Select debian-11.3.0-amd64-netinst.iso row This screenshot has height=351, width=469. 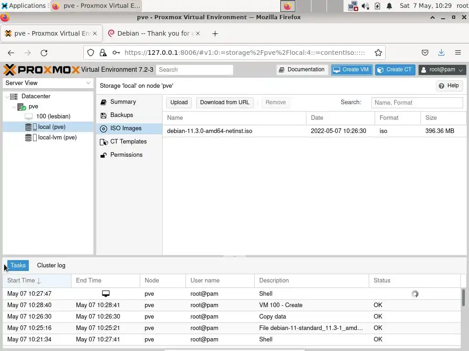point(314,131)
